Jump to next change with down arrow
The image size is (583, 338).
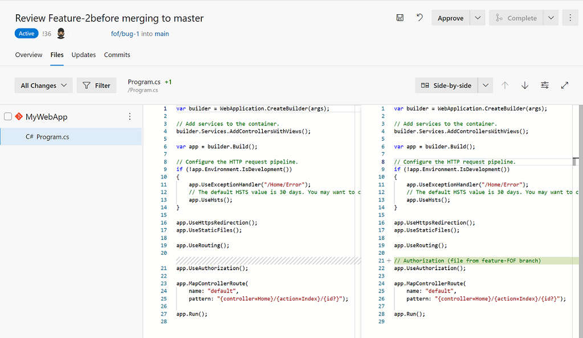525,85
